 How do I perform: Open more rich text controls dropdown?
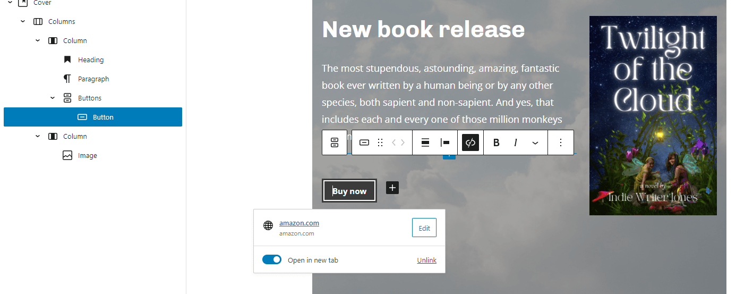(535, 142)
